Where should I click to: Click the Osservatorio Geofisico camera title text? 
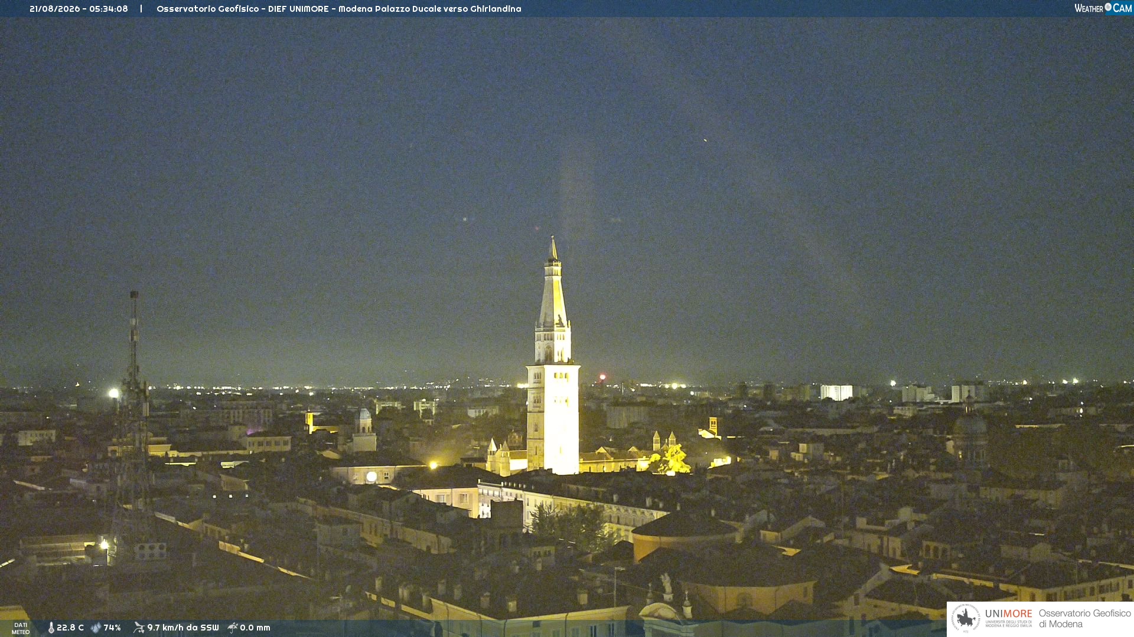338,9
